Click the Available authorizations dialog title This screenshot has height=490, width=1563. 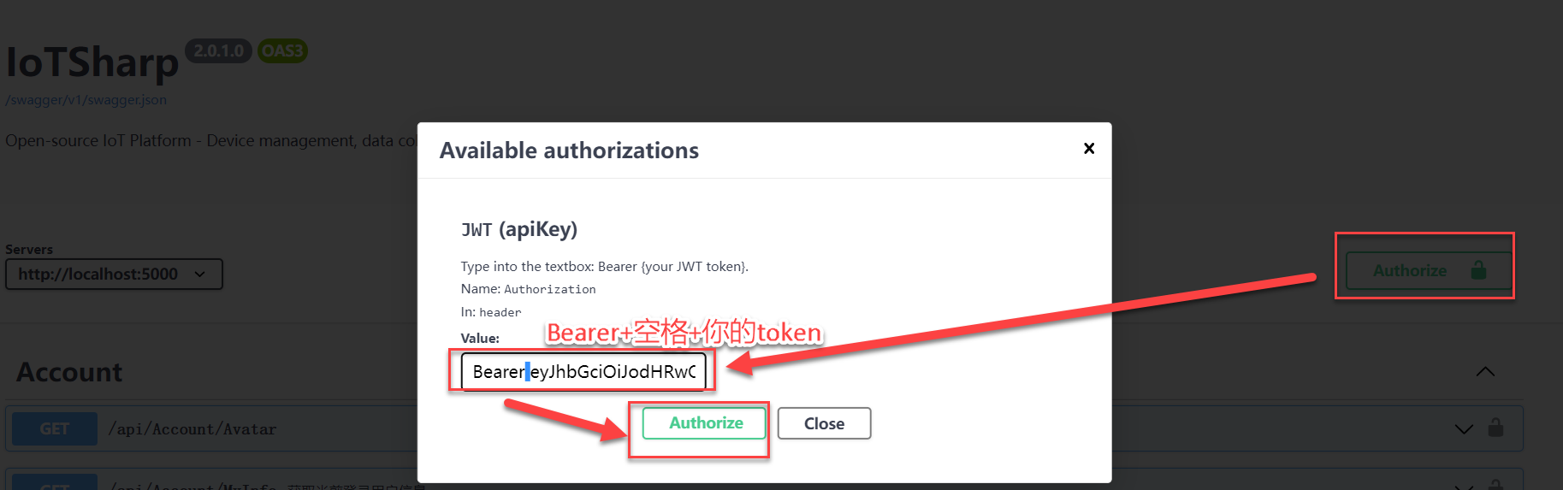pyautogui.click(x=569, y=151)
